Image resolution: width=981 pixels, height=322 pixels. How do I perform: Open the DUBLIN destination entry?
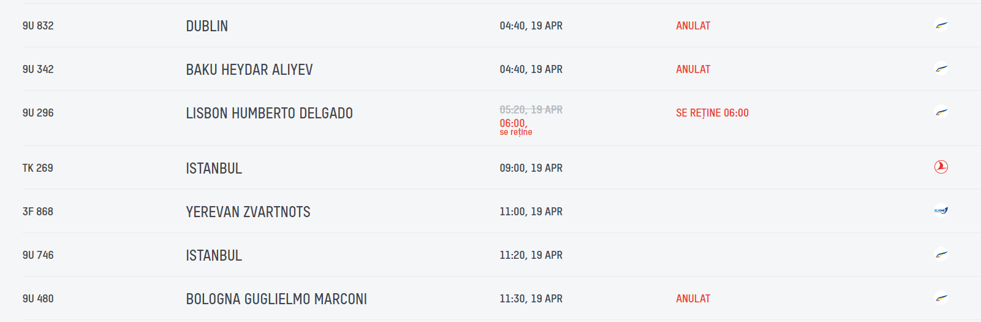point(207,26)
